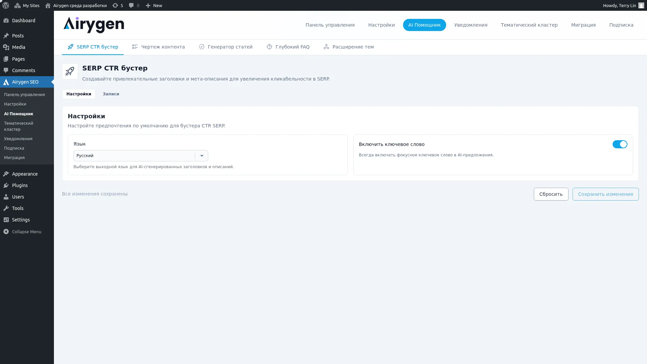Image resolution: width=647 pixels, height=364 pixels.
Task: Select the SERP CTR бустер tab
Action: click(93, 47)
